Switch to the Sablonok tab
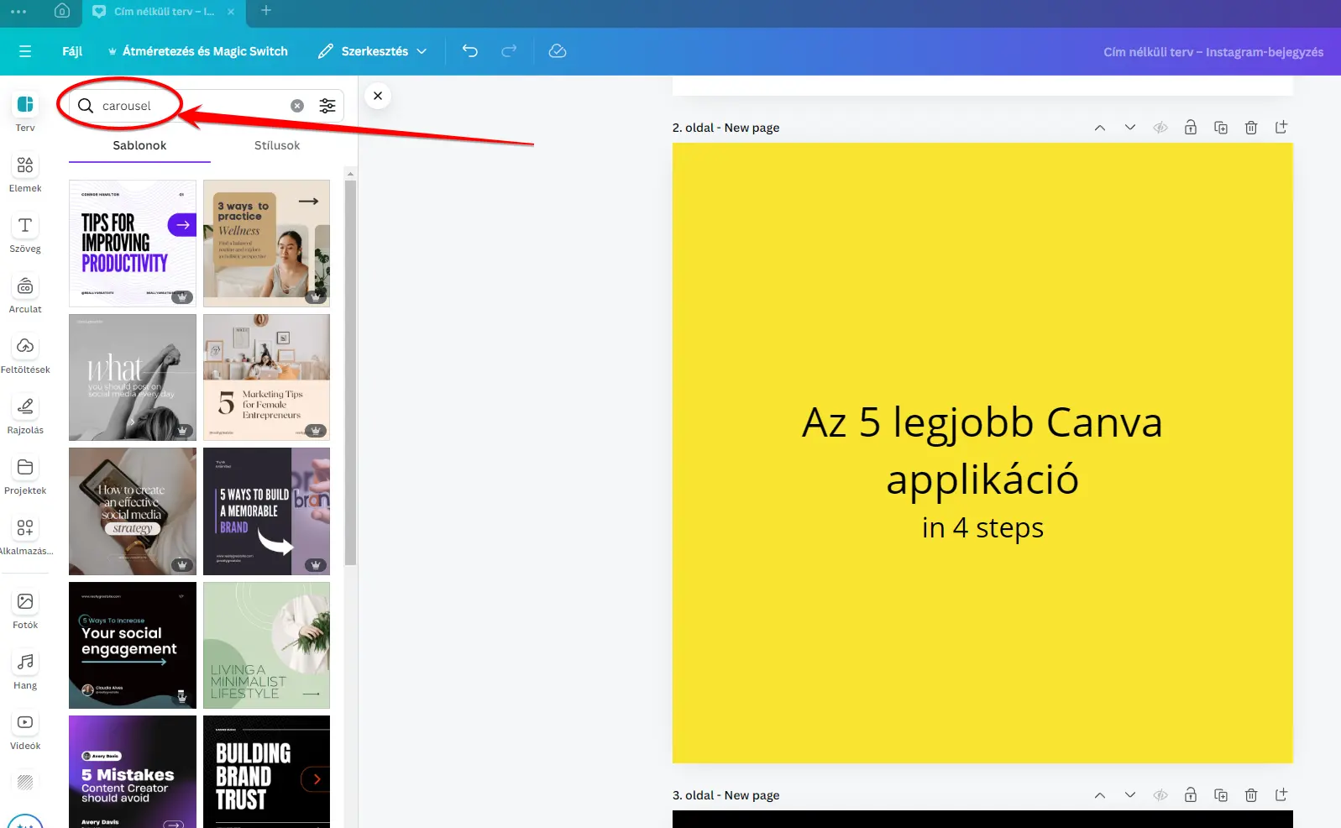The image size is (1341, 828). (139, 145)
